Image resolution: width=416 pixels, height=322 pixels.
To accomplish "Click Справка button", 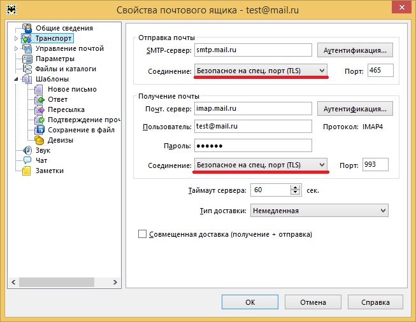I will [x=375, y=302].
